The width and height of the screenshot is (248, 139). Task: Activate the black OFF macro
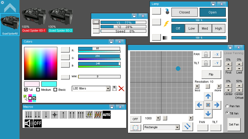[x=37, y=123]
